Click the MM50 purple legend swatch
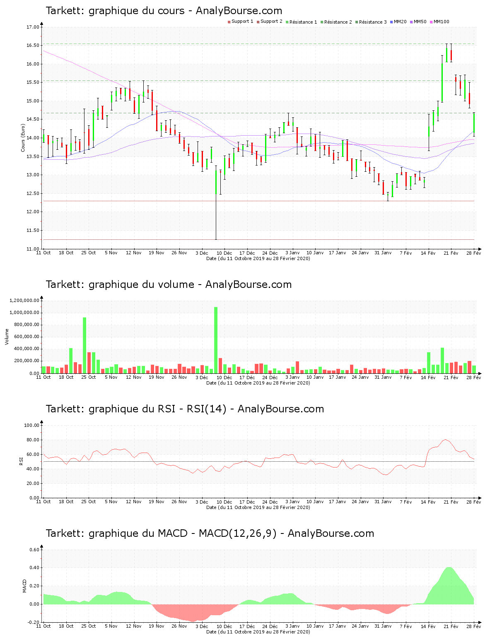Viewport: 497px width, 643px height. [412, 22]
